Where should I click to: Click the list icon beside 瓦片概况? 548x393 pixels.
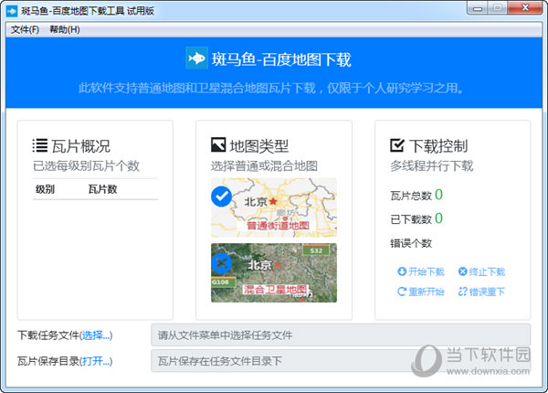click(x=40, y=146)
